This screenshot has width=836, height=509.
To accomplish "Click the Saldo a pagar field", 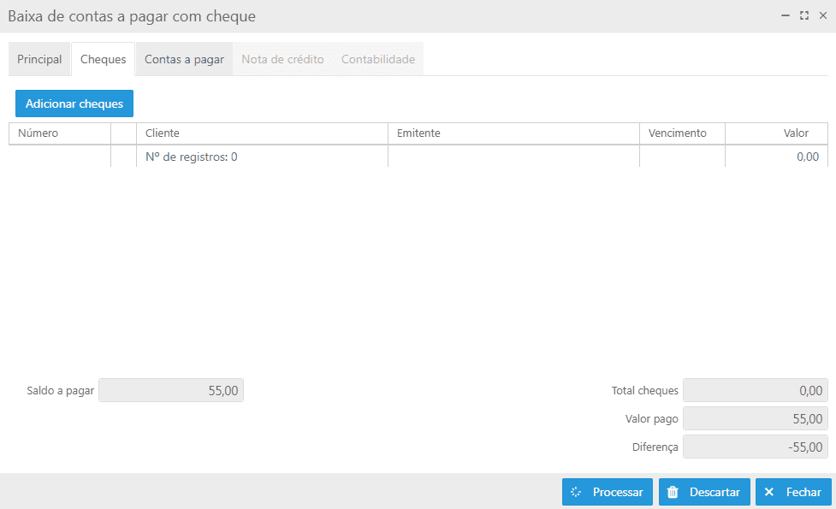I will [x=171, y=390].
